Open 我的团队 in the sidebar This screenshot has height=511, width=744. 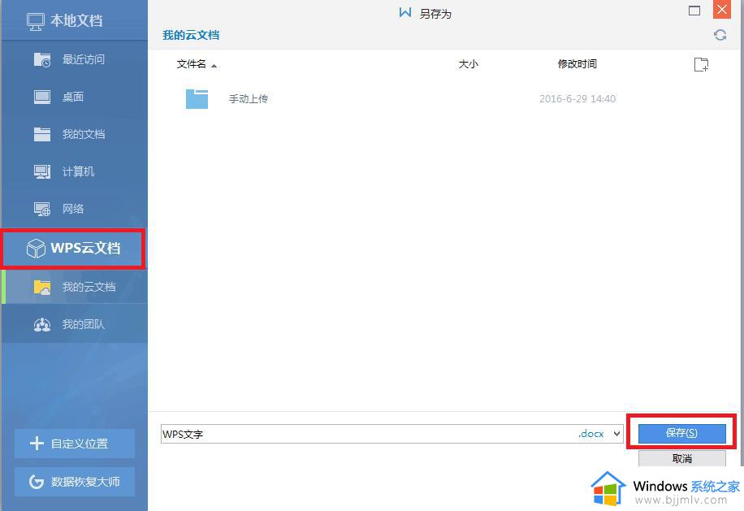click(x=75, y=324)
